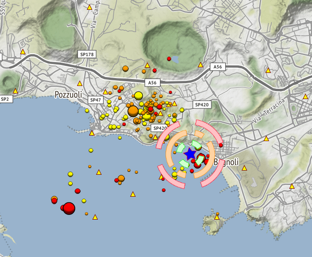Click the large orange circle near SP47
The width and height of the screenshot is (312, 257).
coord(133,111)
